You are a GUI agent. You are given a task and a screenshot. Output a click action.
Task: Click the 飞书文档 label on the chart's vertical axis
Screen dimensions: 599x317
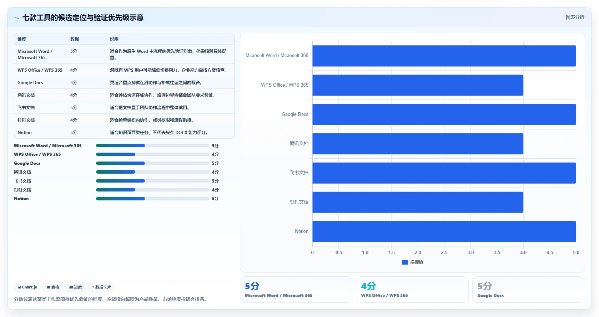tap(299, 173)
